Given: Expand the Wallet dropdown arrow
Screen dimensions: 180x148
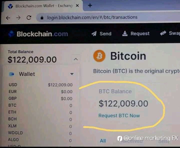Looking at the screenshot, I should tap(72, 74).
